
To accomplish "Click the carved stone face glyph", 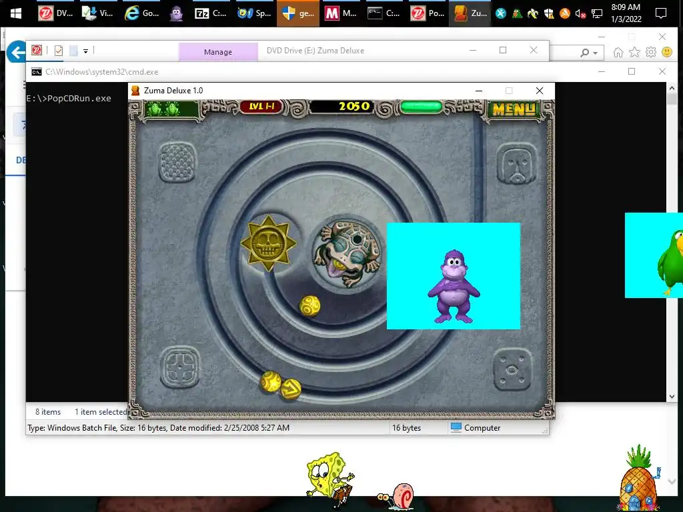I will pos(517,165).
